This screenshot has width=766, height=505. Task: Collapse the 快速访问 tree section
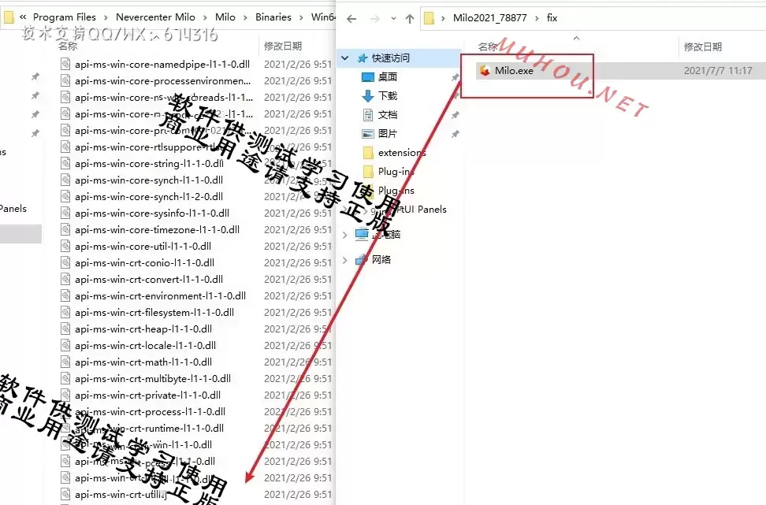(345, 58)
